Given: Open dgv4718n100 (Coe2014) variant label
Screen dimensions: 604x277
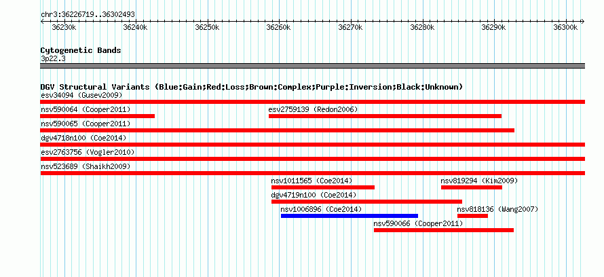Looking at the screenshot, I should pos(83,138).
